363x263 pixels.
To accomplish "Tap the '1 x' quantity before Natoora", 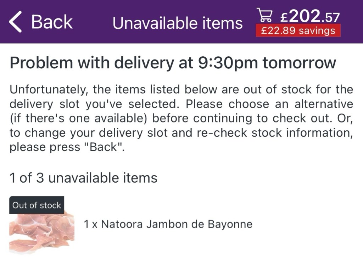I will point(90,224).
